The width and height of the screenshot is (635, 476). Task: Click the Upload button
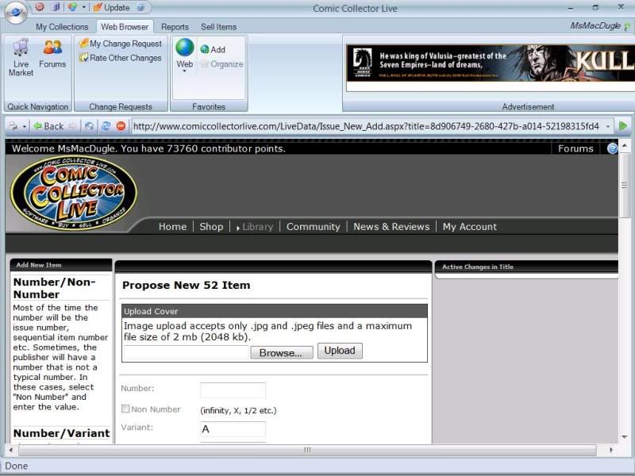[x=340, y=351]
